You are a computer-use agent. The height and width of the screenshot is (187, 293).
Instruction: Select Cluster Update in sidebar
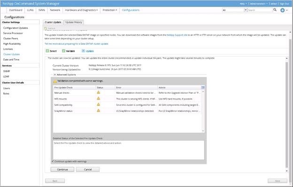(x=11, y=54)
